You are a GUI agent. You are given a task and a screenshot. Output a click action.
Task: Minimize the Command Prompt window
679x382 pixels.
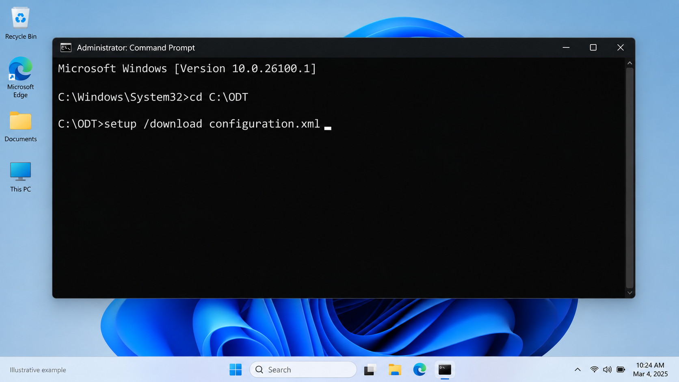click(566, 47)
